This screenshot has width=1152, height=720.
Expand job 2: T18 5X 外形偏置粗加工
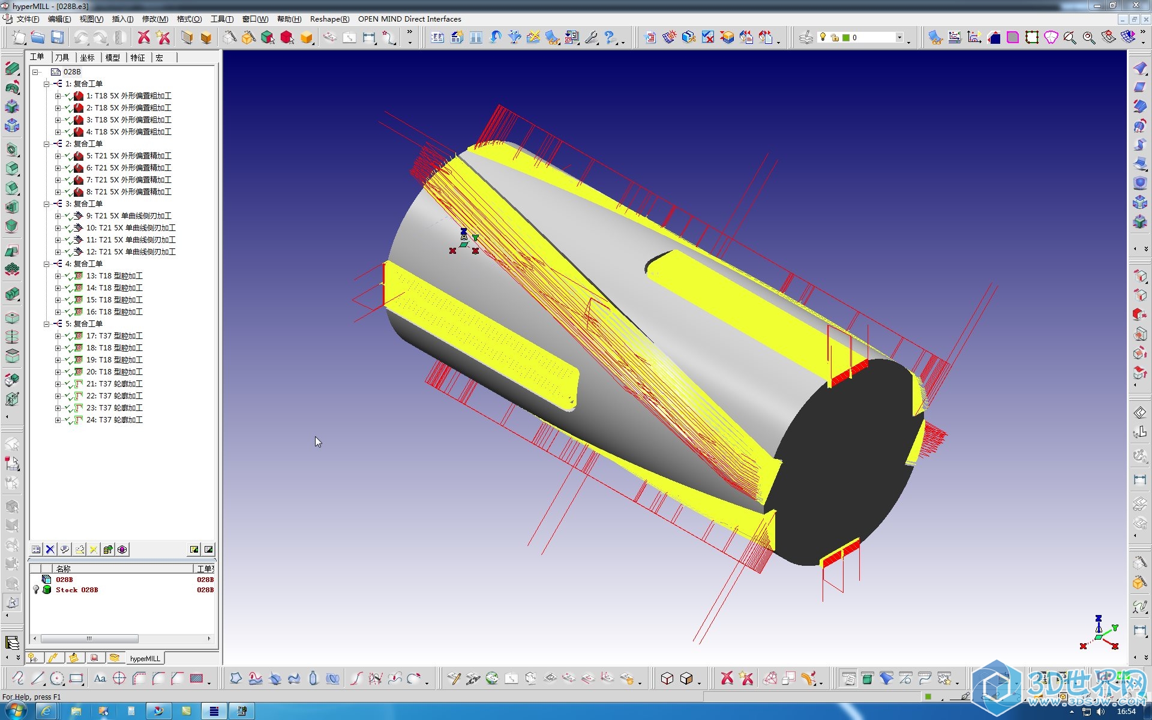[x=58, y=108]
